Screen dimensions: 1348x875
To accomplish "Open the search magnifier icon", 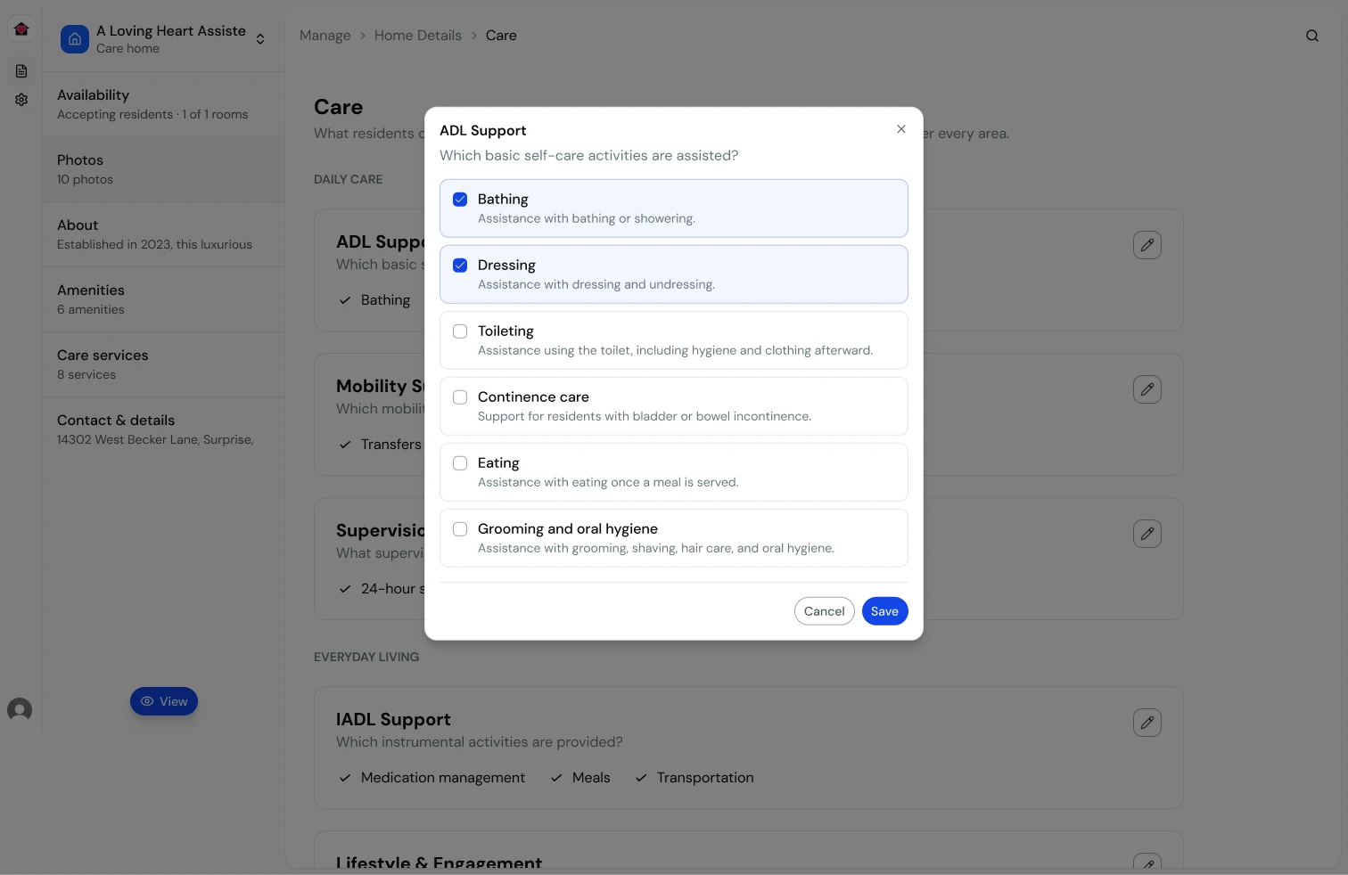I will 1312,36.
